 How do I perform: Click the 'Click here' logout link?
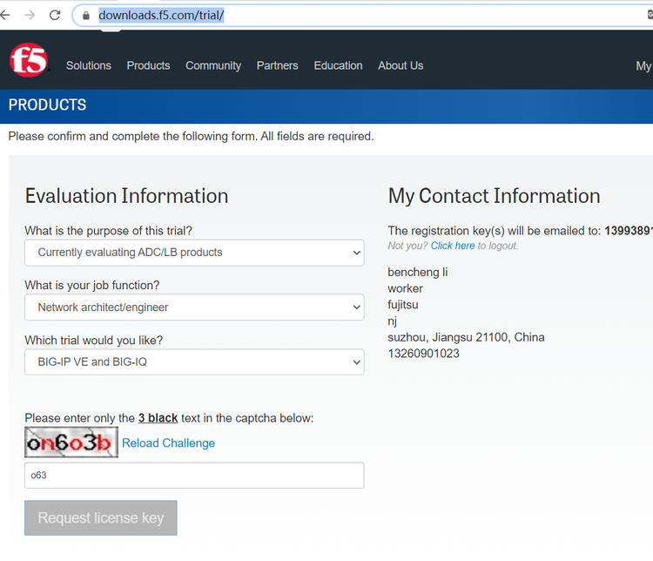pos(453,246)
